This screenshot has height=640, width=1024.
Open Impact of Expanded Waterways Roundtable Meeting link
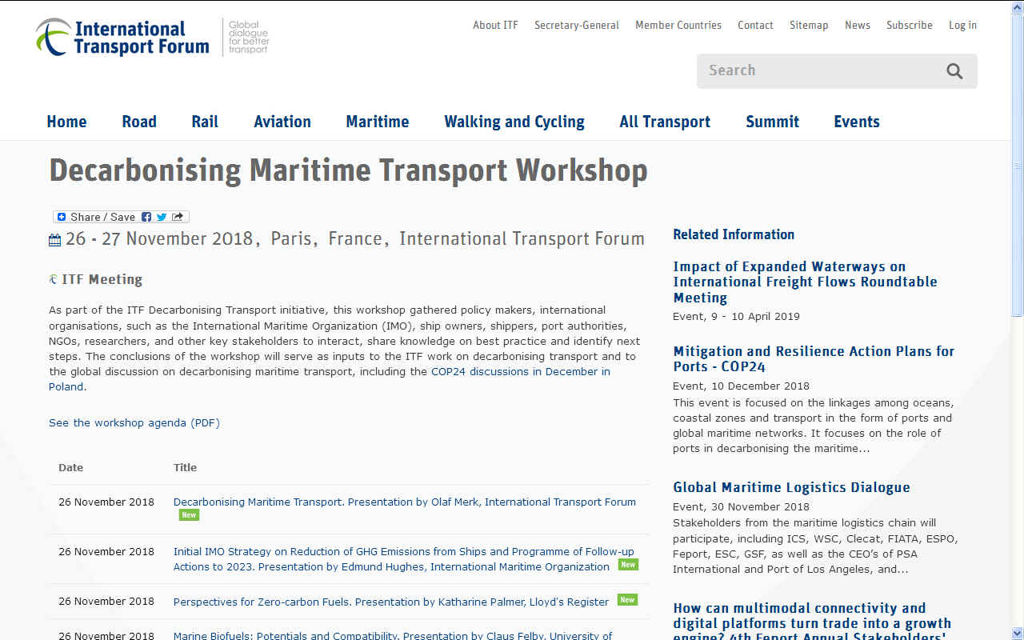point(805,282)
